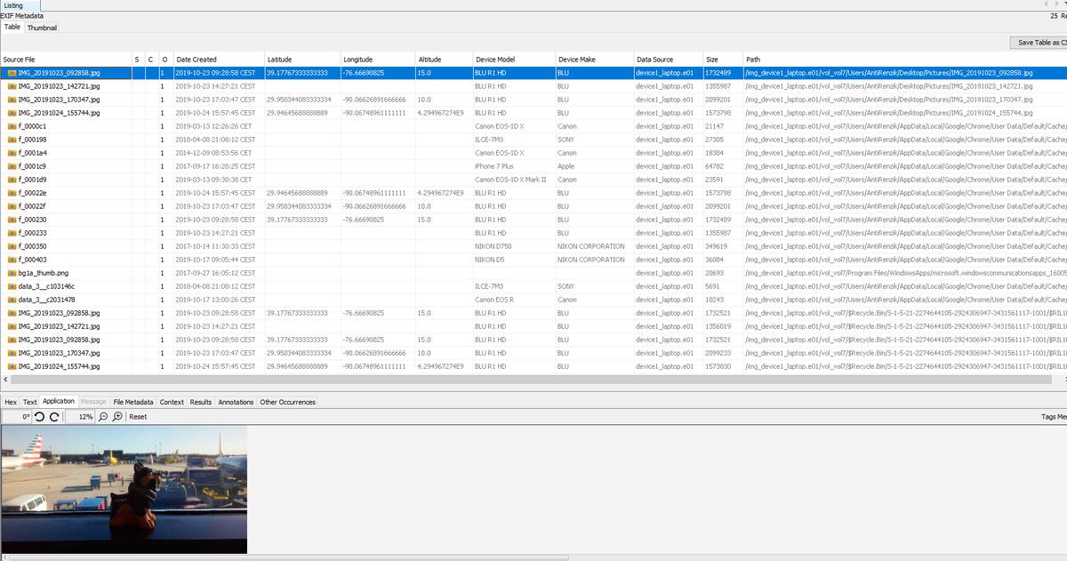1067x561 pixels.
Task: Click the file icon of f_0001c9
Action: click(12, 166)
